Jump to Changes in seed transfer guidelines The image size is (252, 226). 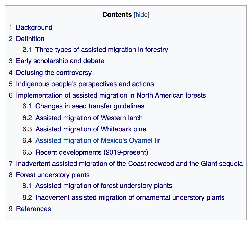pyautogui.click(x=90, y=106)
